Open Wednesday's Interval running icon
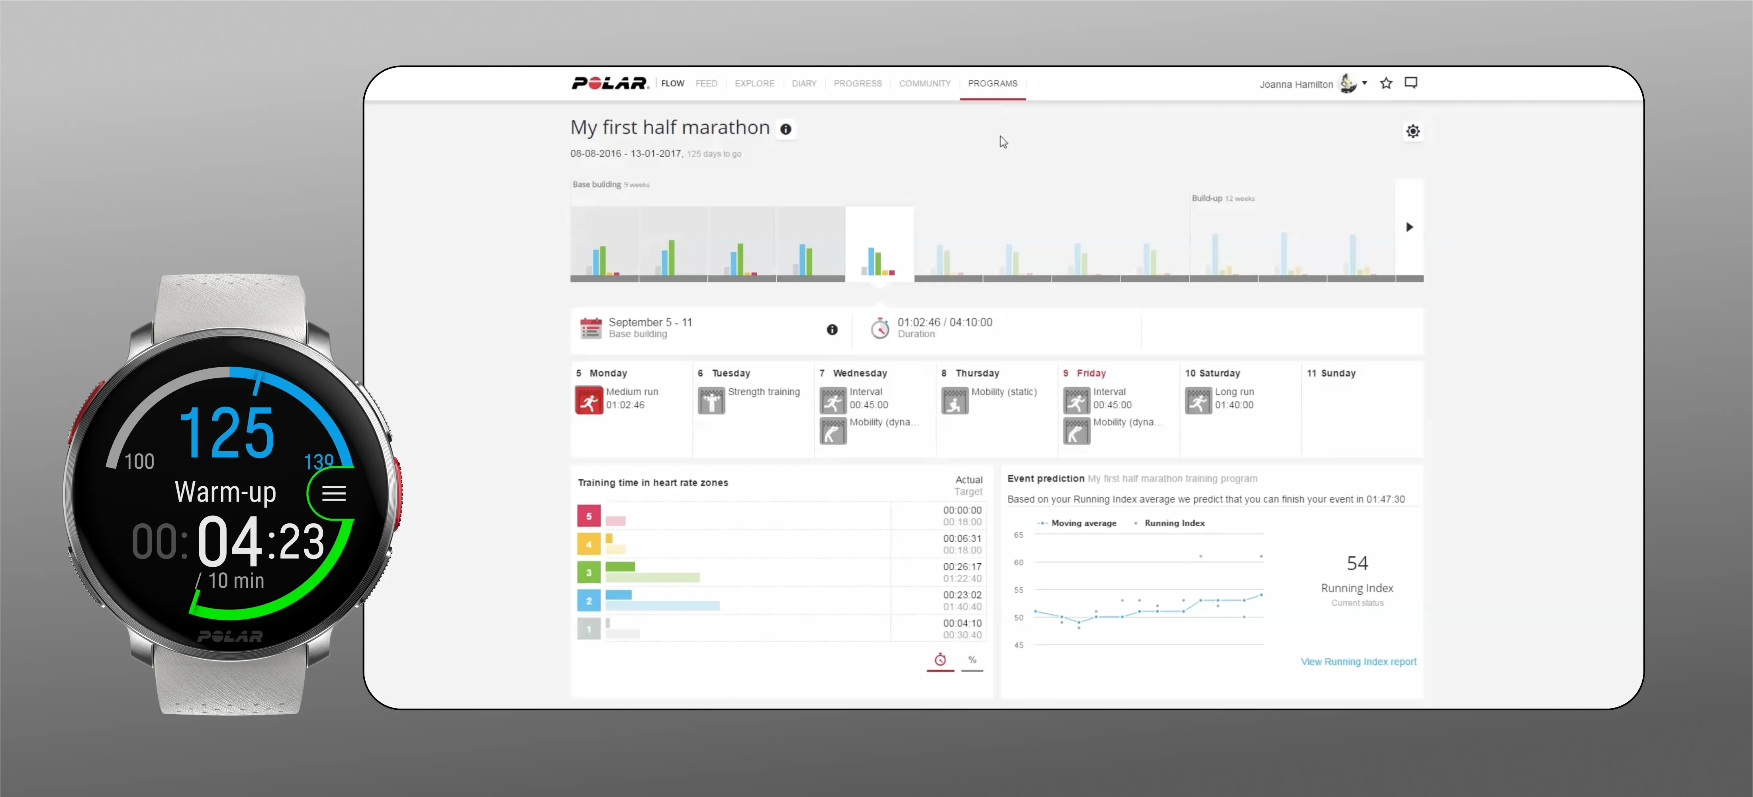Image resolution: width=1753 pixels, height=797 pixels. pyautogui.click(x=833, y=401)
